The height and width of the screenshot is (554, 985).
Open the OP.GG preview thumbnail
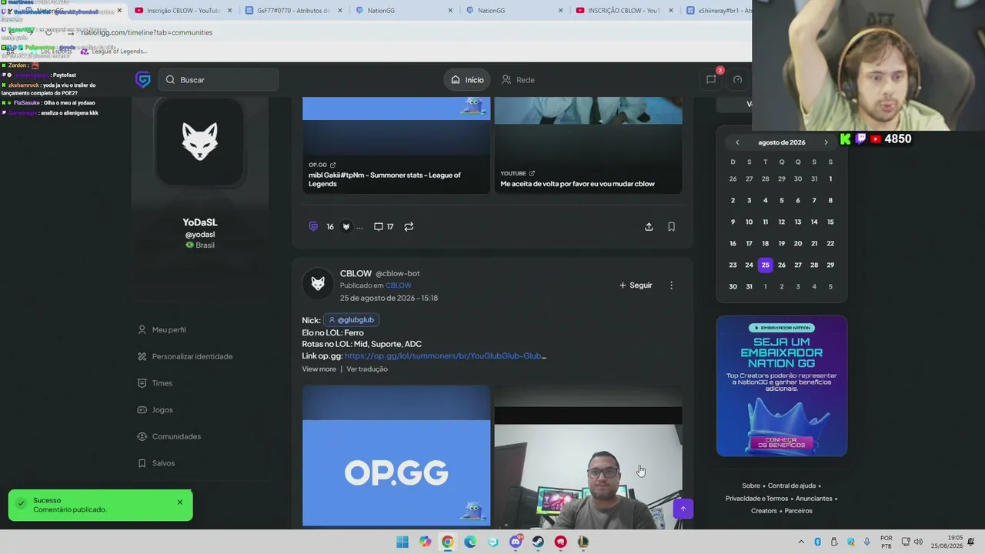(x=396, y=456)
